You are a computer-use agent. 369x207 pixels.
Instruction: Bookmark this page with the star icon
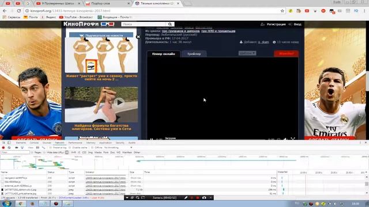click(283, 11)
